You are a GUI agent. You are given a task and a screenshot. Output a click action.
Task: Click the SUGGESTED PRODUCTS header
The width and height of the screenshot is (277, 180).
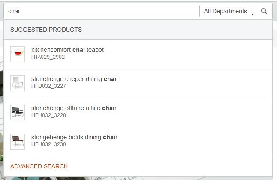pyautogui.click(x=46, y=30)
